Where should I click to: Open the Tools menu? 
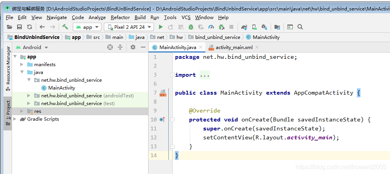pos(170,18)
